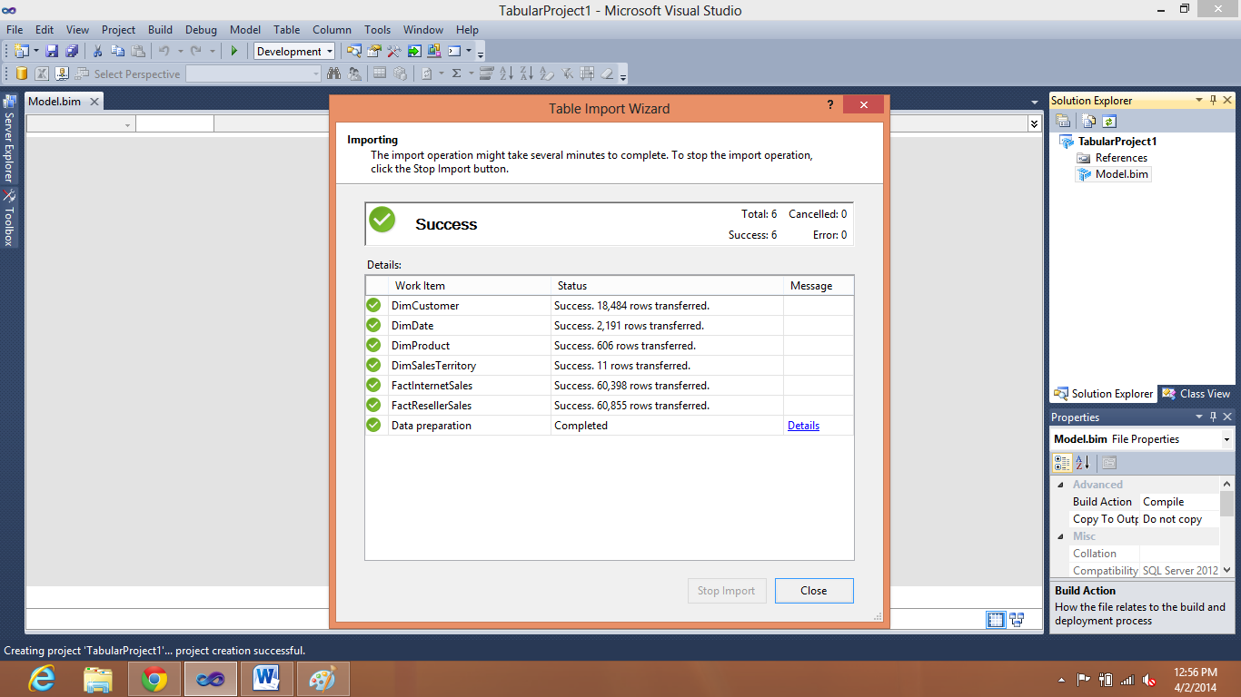Collapse the Misc category in Properties

pos(1059,536)
